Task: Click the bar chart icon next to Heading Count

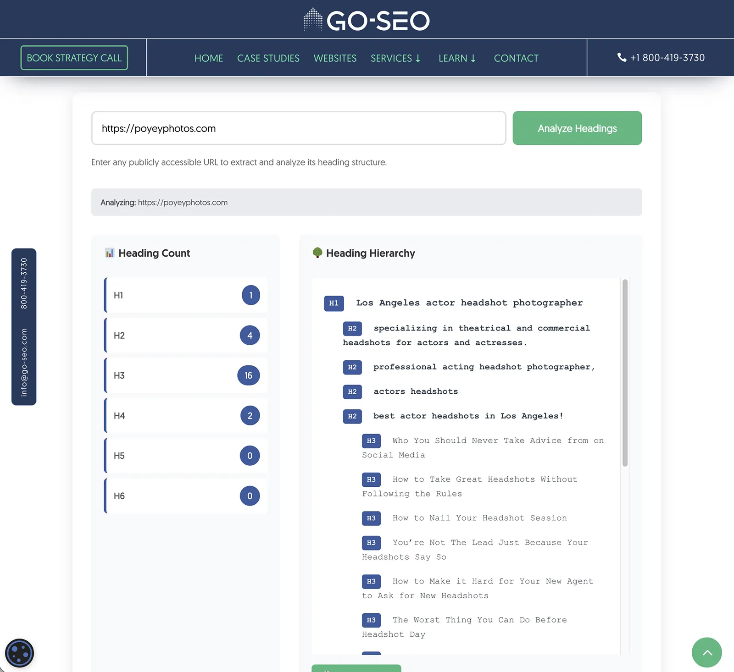Action: 110,253
